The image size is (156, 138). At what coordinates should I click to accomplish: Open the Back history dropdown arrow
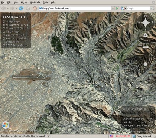(8, 9)
